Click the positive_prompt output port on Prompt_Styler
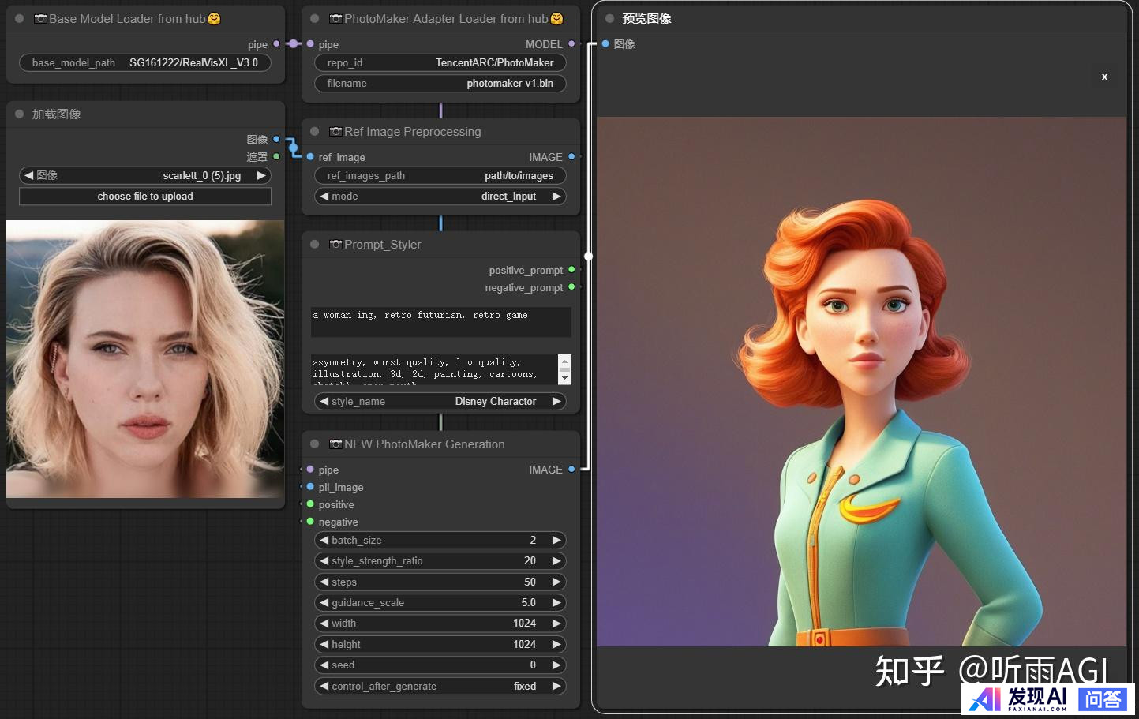1139x719 pixels. [x=571, y=270]
